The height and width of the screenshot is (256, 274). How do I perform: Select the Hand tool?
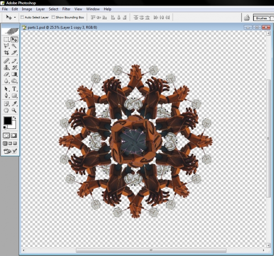pos(6,110)
